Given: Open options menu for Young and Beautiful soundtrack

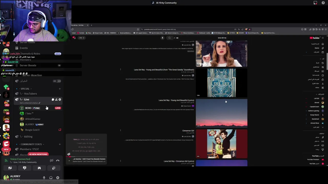Looking at the screenshot, I should click(120, 69).
